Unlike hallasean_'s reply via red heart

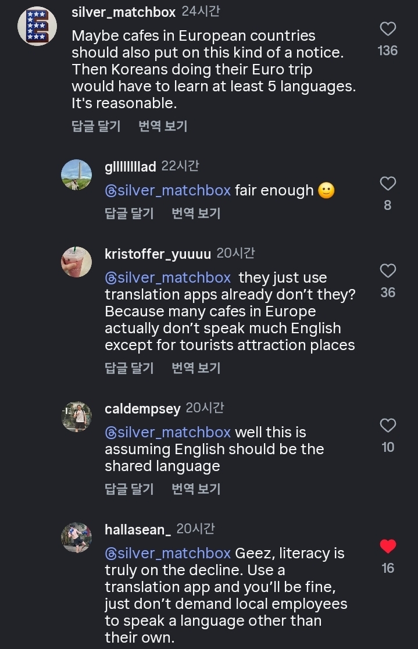click(387, 547)
